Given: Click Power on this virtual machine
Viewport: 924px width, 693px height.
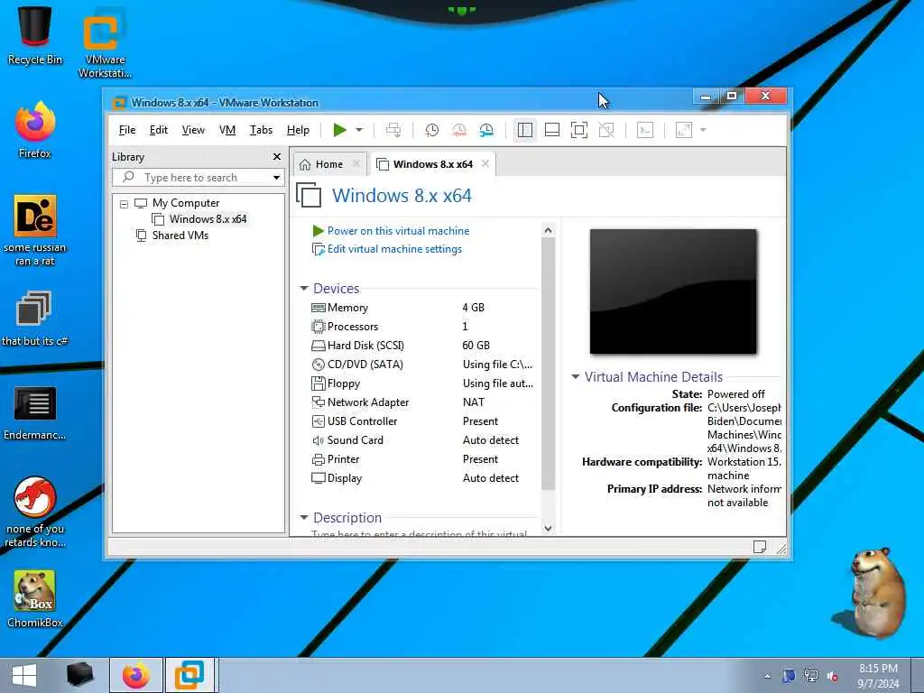Looking at the screenshot, I should pos(398,231).
